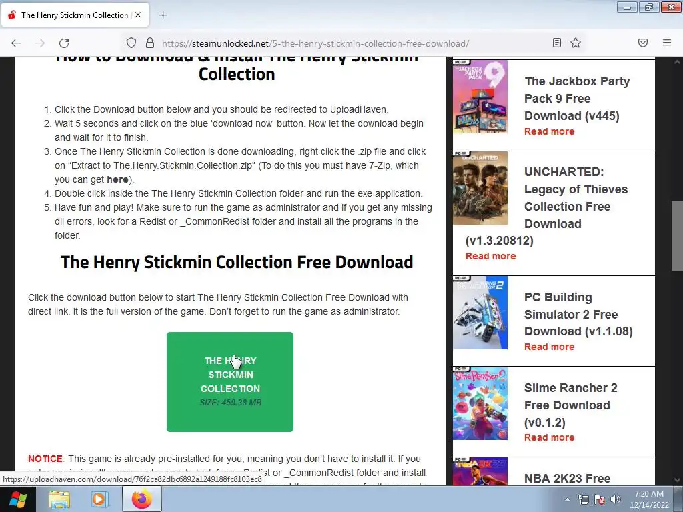683x512 pixels.
Task: Click Read more under Slime Rancher 2
Action: (549, 437)
